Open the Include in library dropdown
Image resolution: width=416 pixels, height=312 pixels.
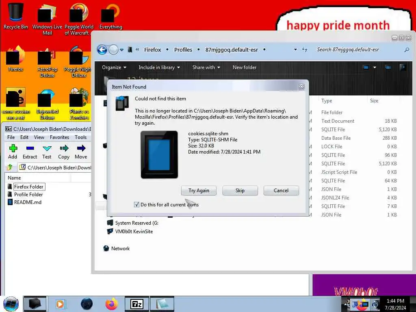[x=159, y=67]
